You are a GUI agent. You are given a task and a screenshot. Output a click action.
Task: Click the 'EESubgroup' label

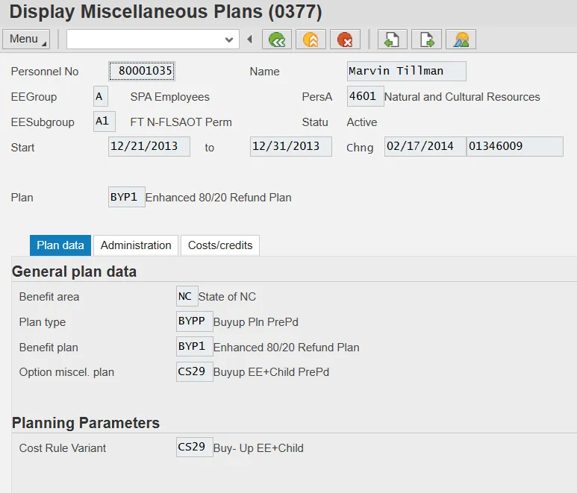coord(43,122)
